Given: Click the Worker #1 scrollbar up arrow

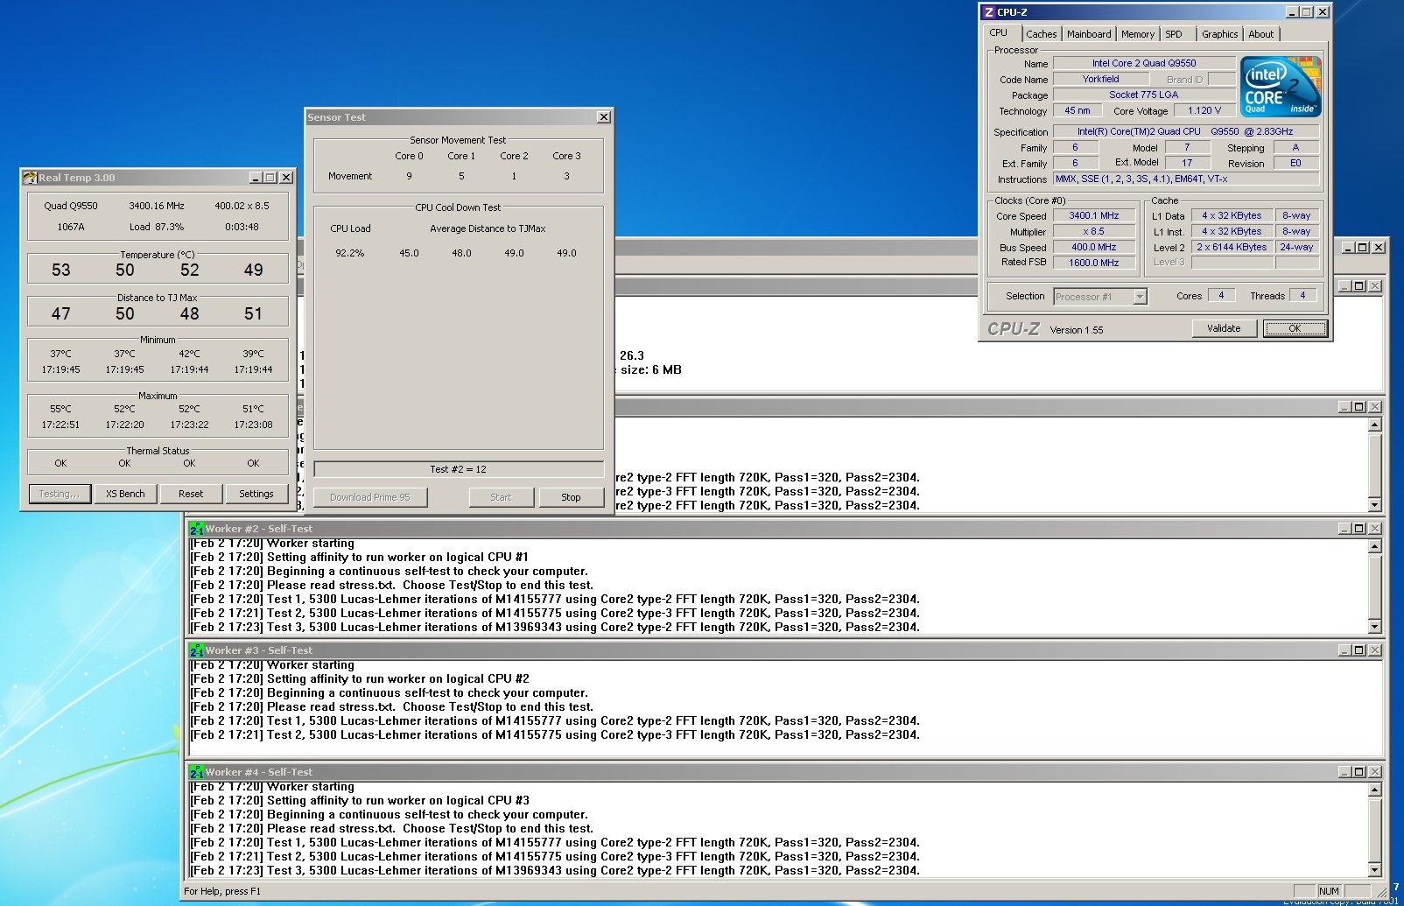Looking at the screenshot, I should (x=1374, y=425).
